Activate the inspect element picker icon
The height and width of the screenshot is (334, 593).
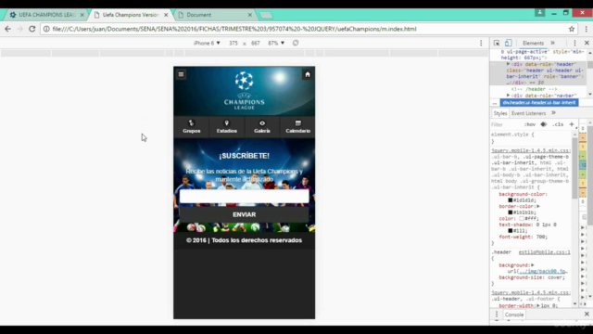497,43
